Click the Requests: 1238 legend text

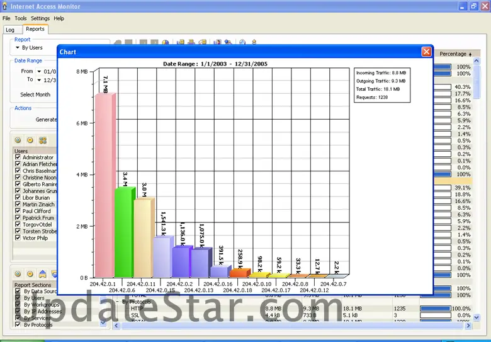tap(371, 97)
